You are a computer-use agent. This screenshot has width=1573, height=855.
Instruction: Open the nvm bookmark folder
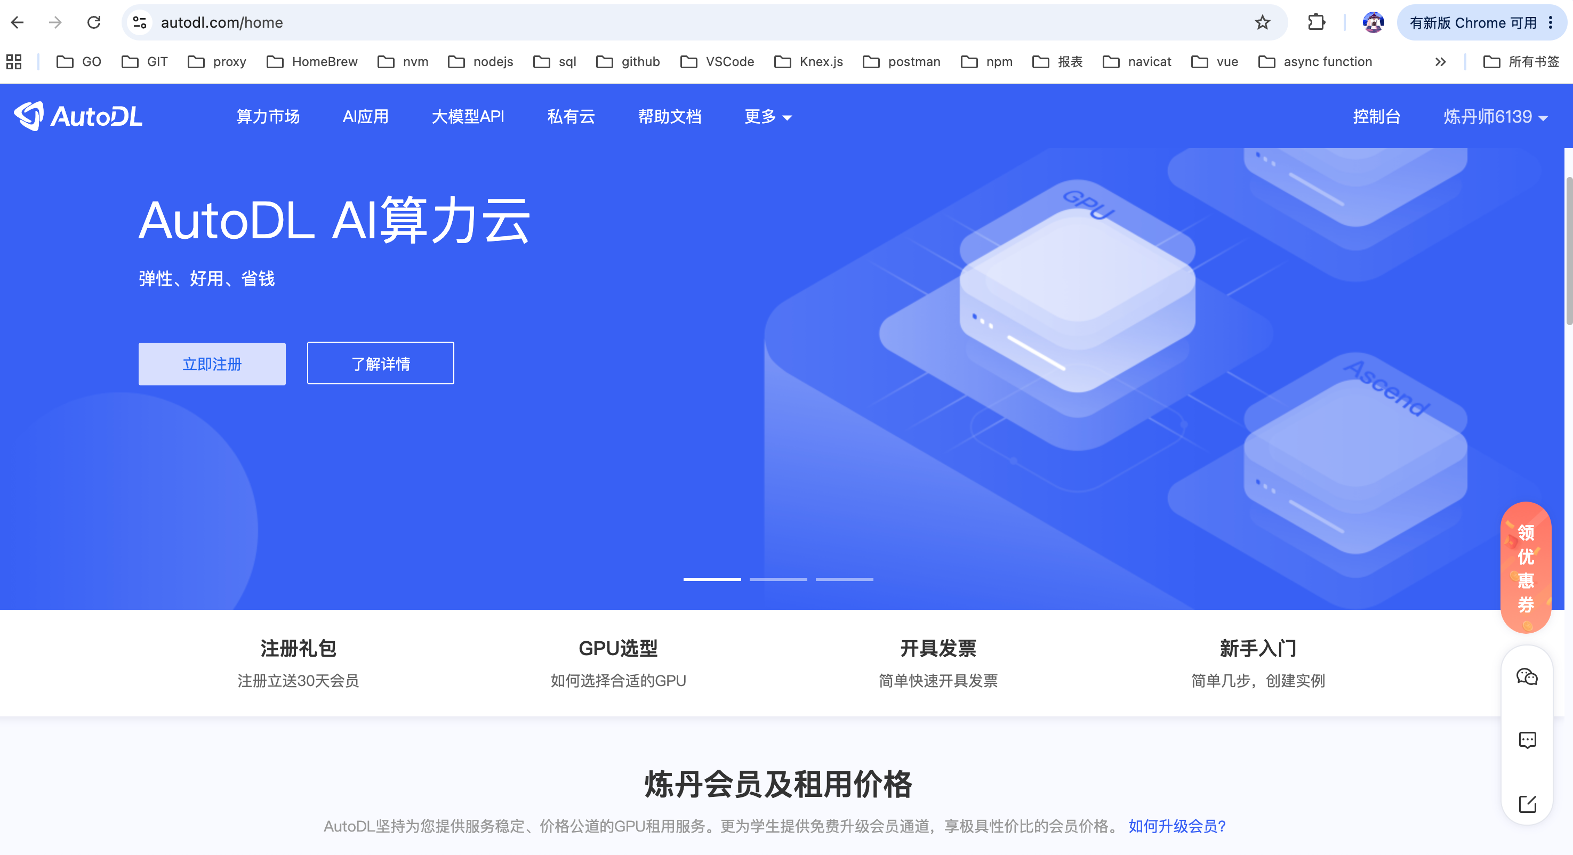pos(403,62)
